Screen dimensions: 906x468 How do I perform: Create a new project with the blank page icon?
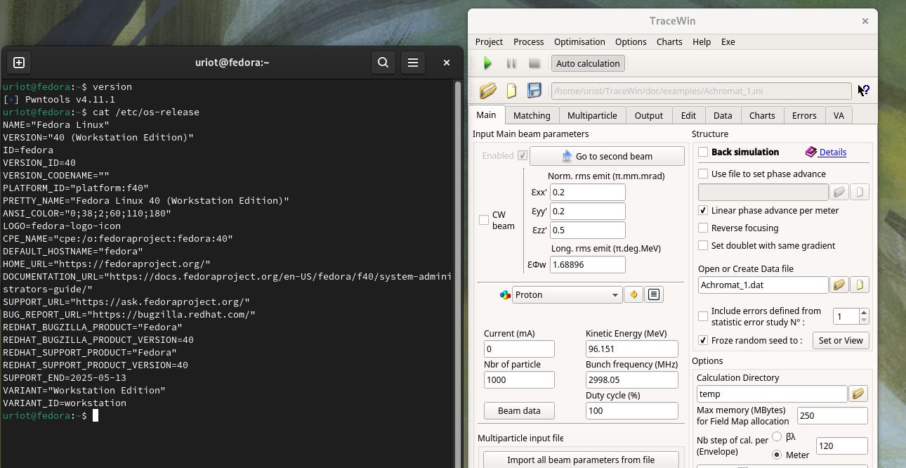click(x=511, y=91)
